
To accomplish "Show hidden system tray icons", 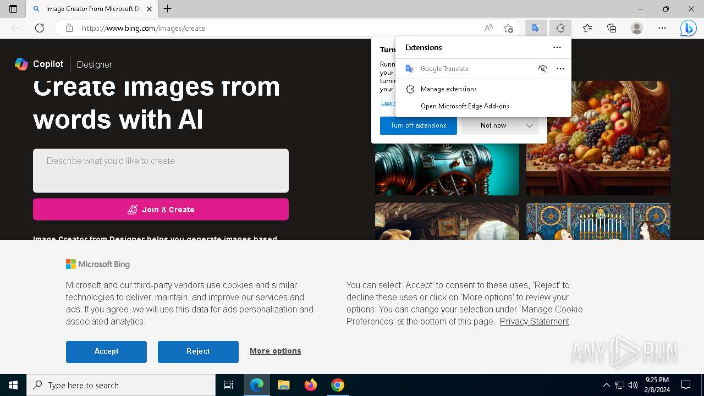I will click(606, 385).
